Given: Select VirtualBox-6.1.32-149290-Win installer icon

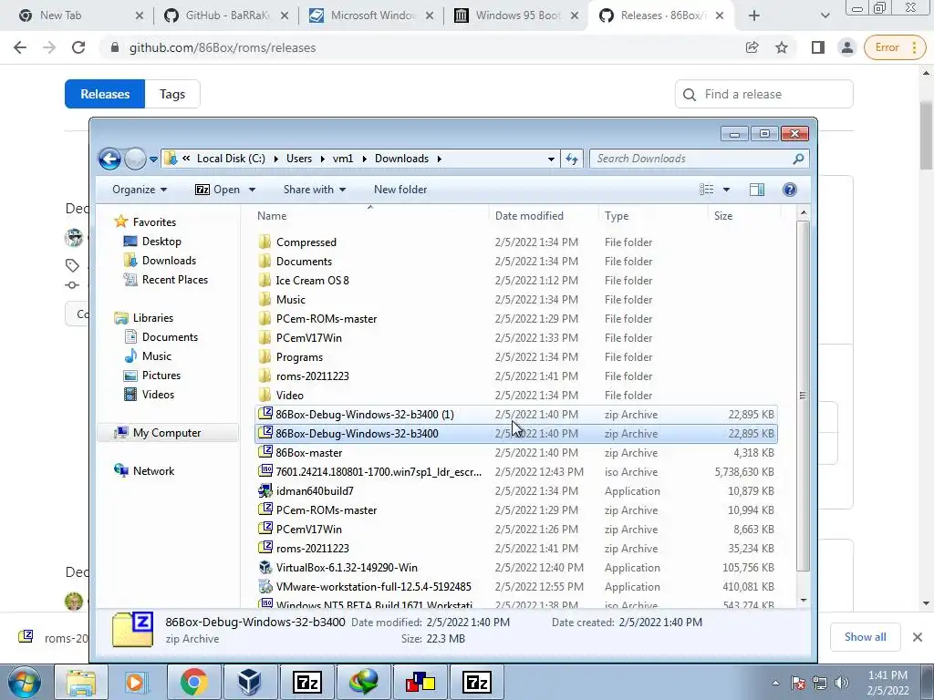Looking at the screenshot, I should pos(265,567).
